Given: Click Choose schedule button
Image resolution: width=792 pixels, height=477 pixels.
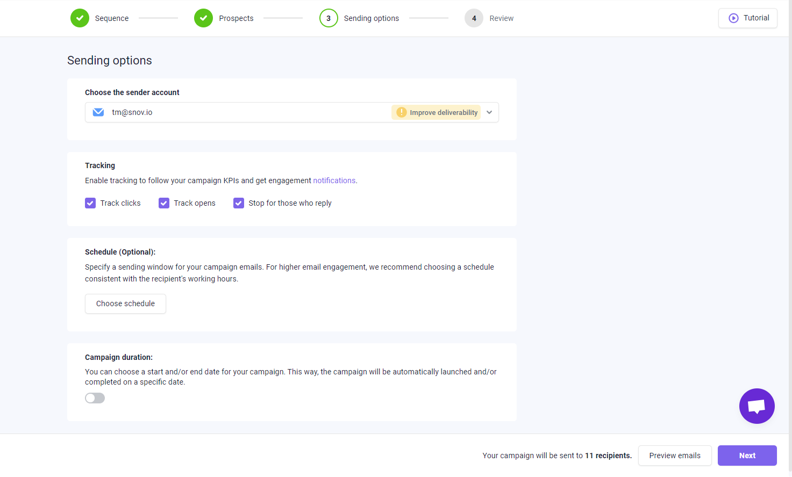Looking at the screenshot, I should click(x=125, y=303).
